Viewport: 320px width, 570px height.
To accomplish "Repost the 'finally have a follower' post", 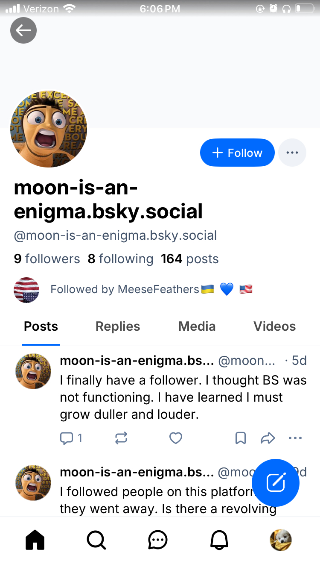I will click(x=121, y=438).
